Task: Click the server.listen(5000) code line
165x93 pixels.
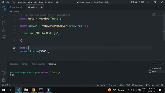Action: coord(34,51)
